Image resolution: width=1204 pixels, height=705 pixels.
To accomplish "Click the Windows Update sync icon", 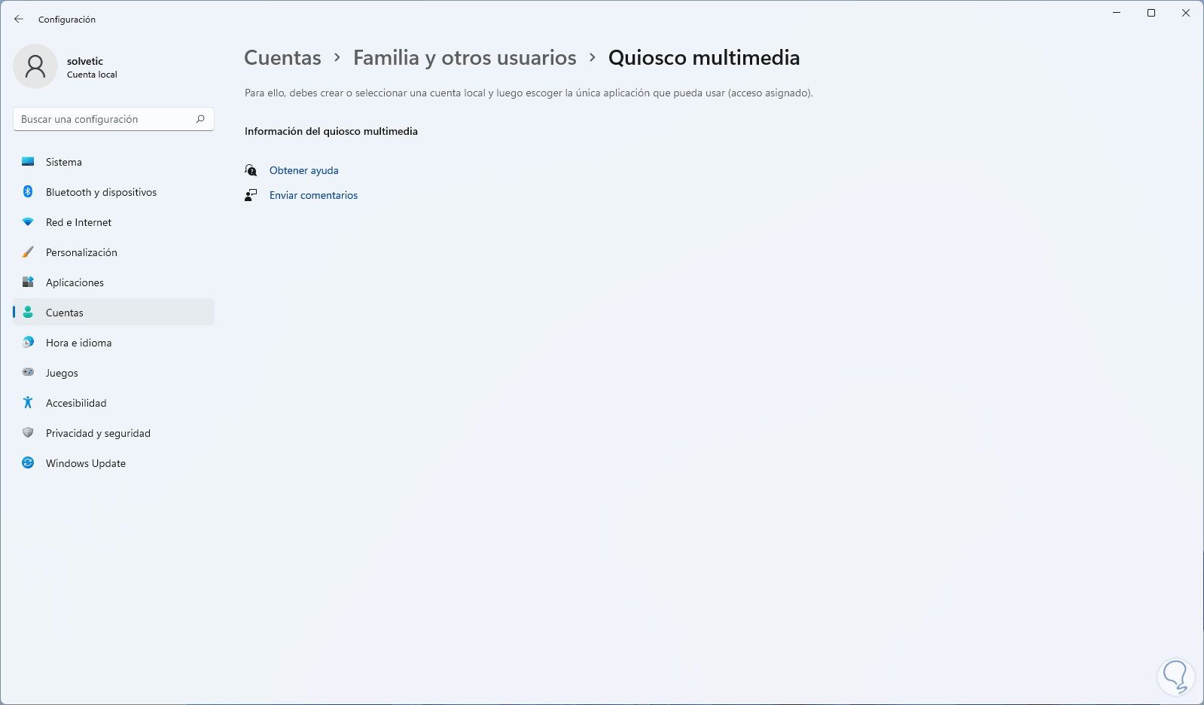I will pyautogui.click(x=28, y=463).
